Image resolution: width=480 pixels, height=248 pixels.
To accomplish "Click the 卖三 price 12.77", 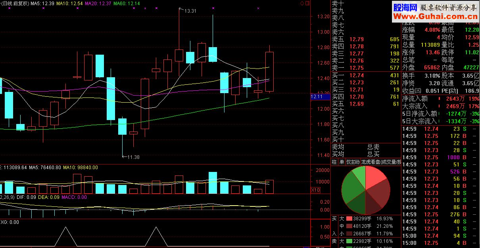I will 357,53.
